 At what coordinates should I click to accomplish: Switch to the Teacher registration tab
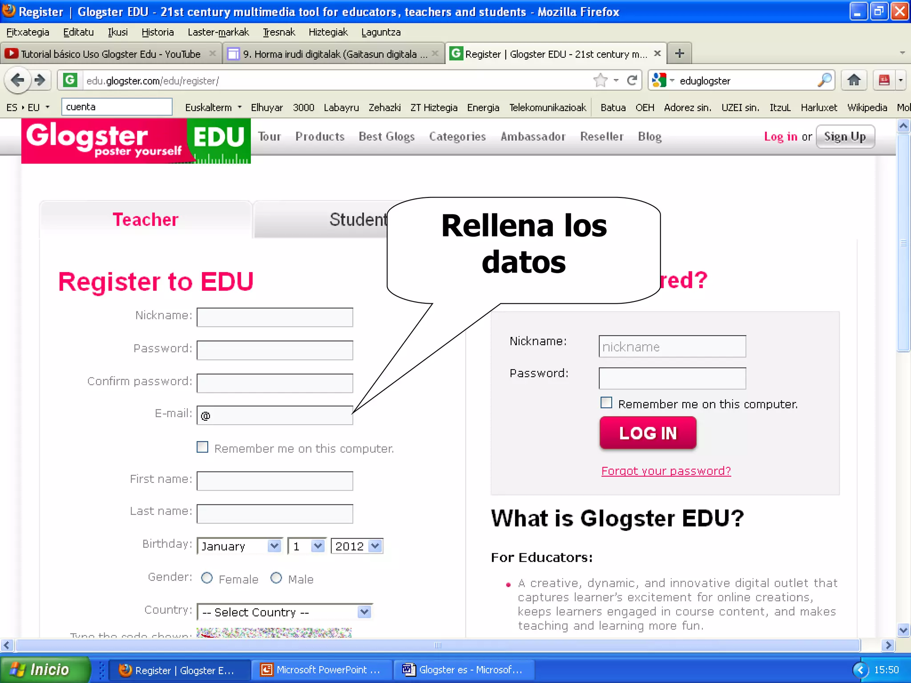tap(145, 220)
